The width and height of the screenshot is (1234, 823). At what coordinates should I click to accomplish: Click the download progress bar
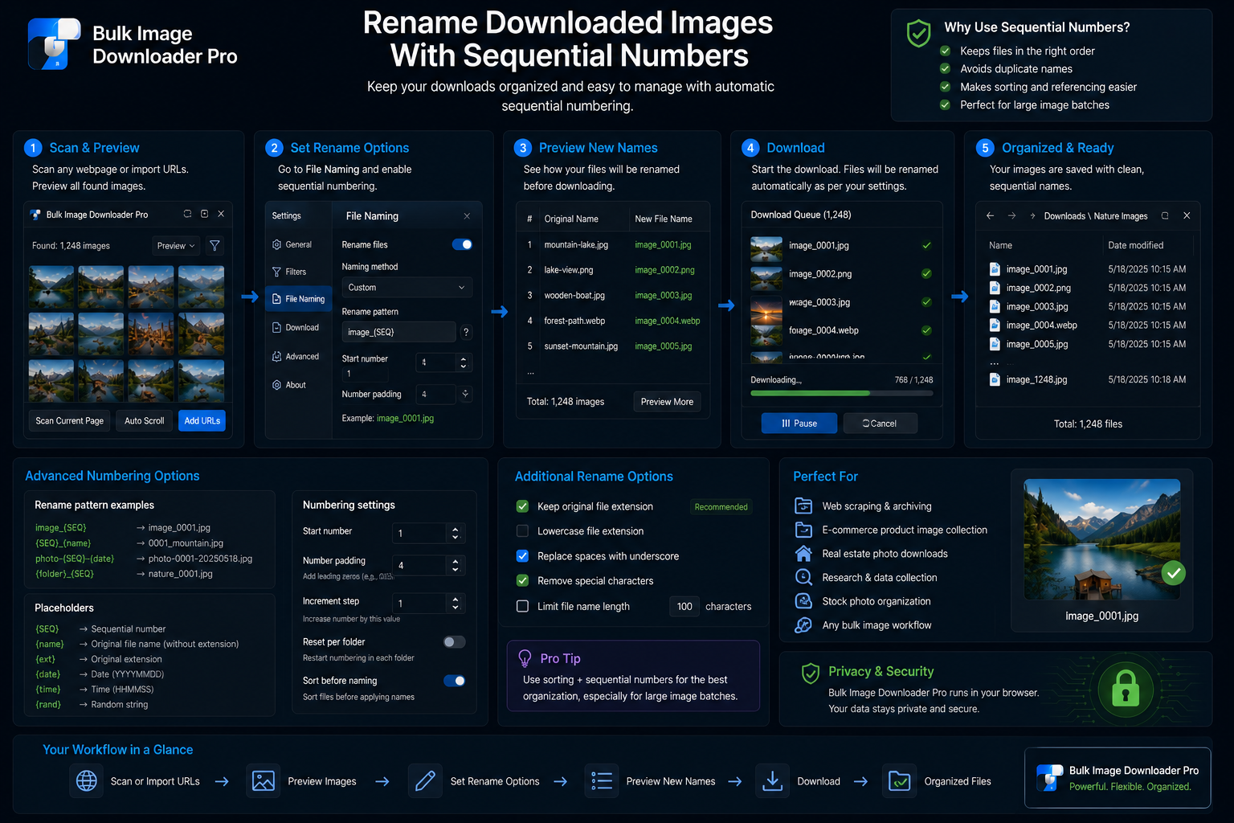[842, 393]
